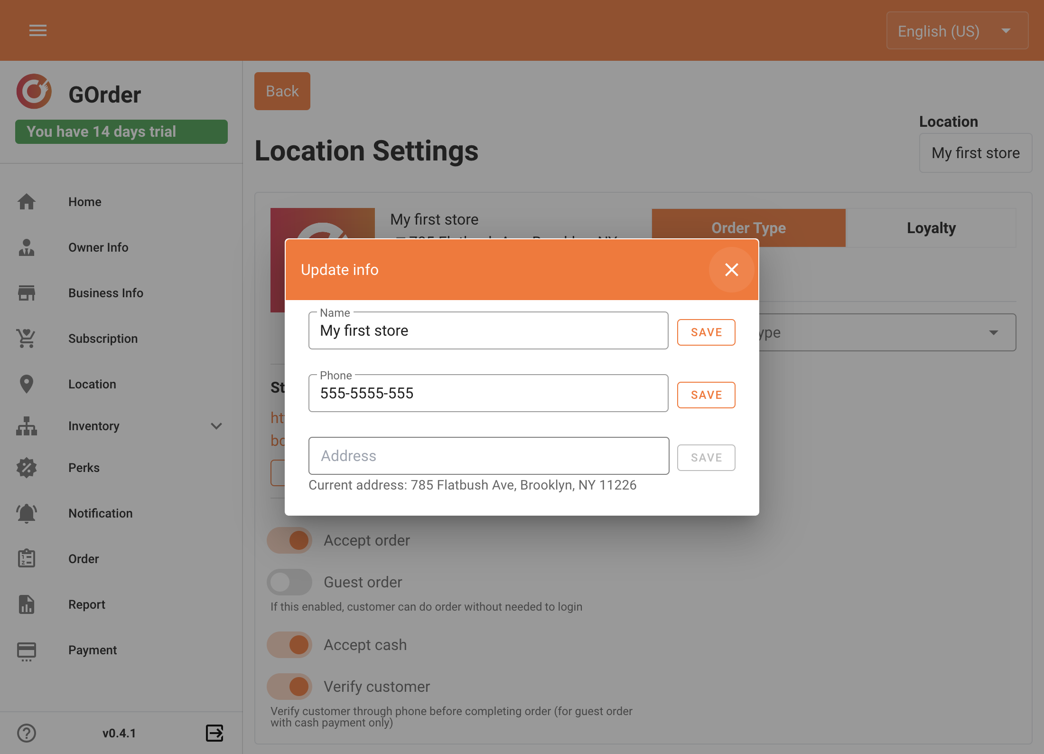Click the Home house icon
This screenshot has width=1044, height=754.
[27, 202]
